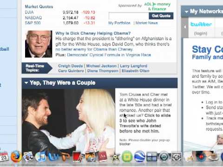This screenshot has width=223, height=167.
Task: Open Why Is Dick Cheney Helping Obama headline
Action: click(x=93, y=33)
